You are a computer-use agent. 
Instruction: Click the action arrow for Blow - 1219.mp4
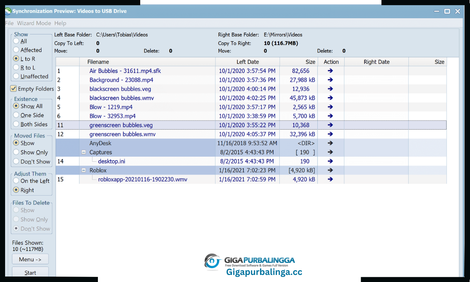(x=330, y=107)
